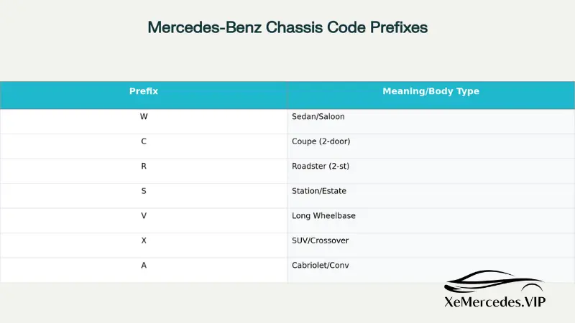Click the Roadster (2-st) cell

tap(321, 166)
